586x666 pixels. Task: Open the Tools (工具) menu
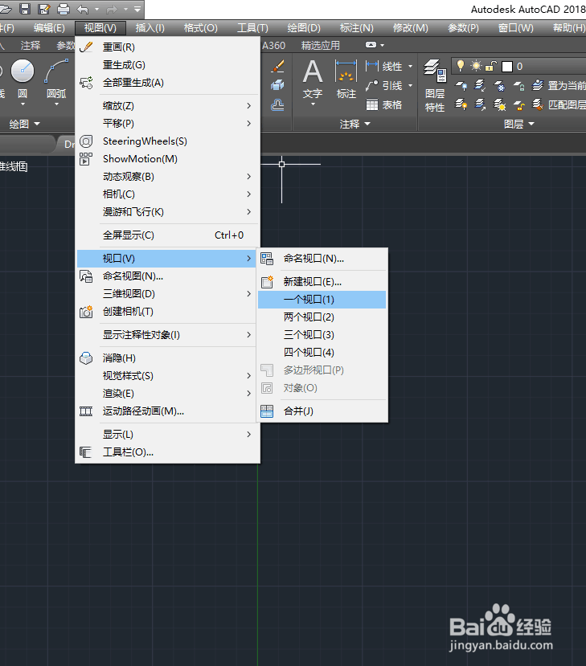252,28
